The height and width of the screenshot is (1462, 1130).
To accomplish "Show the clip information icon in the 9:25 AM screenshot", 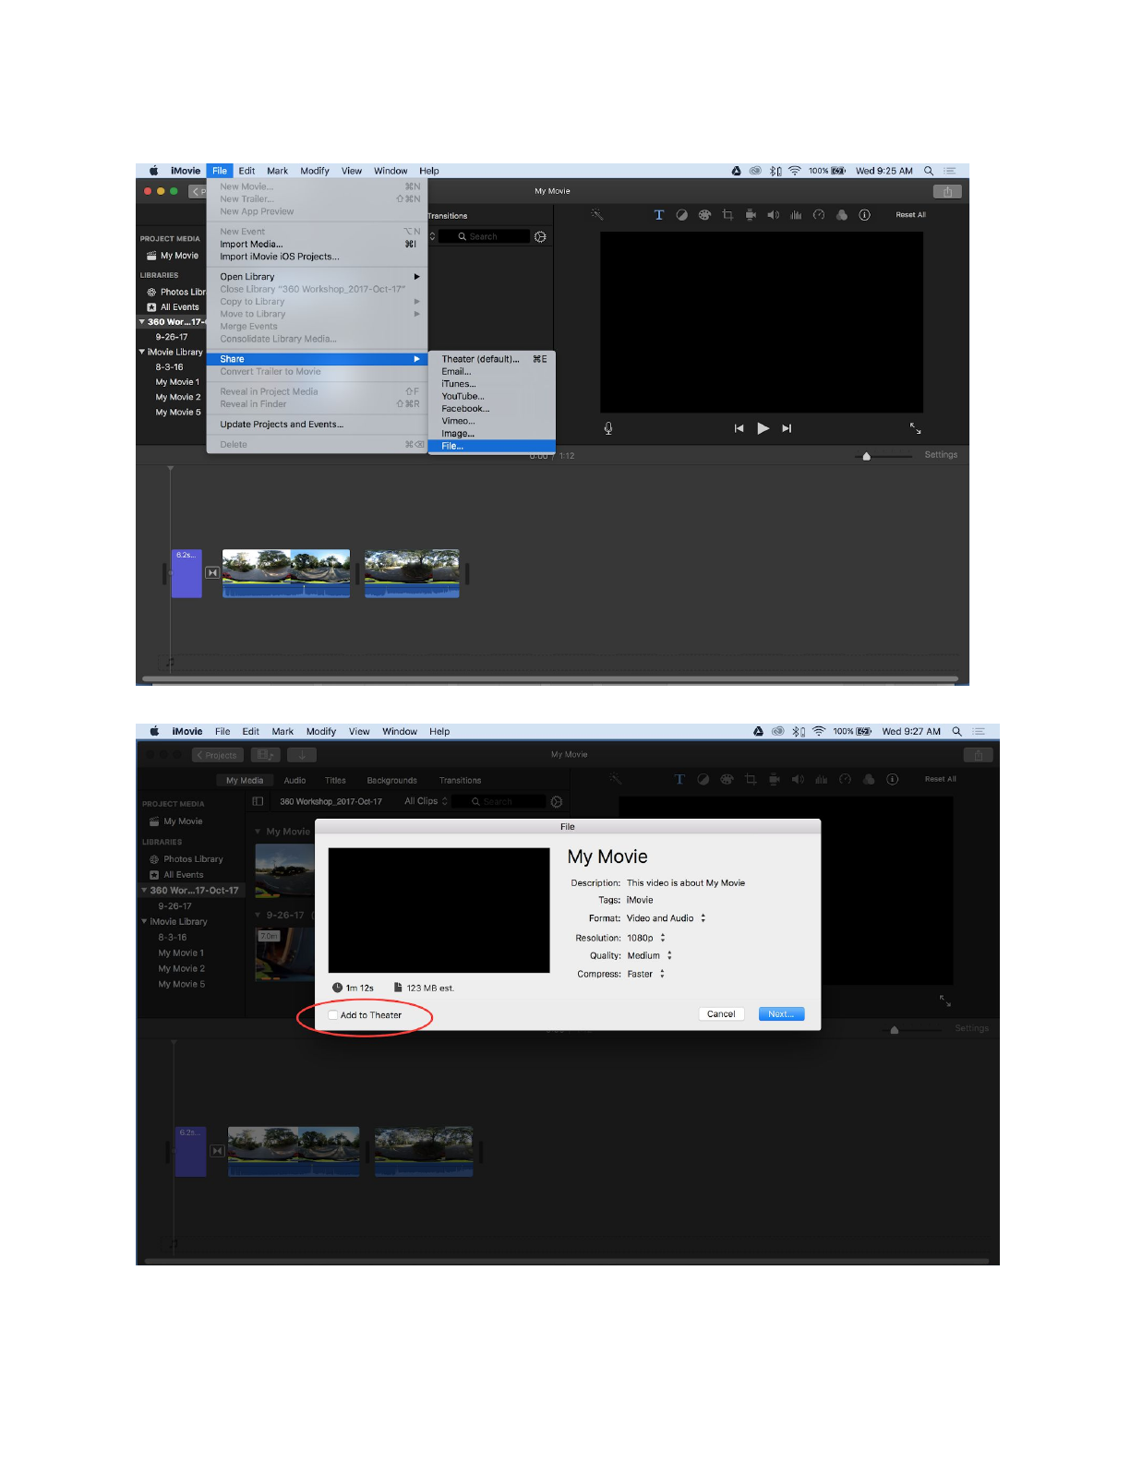I will pos(865,215).
